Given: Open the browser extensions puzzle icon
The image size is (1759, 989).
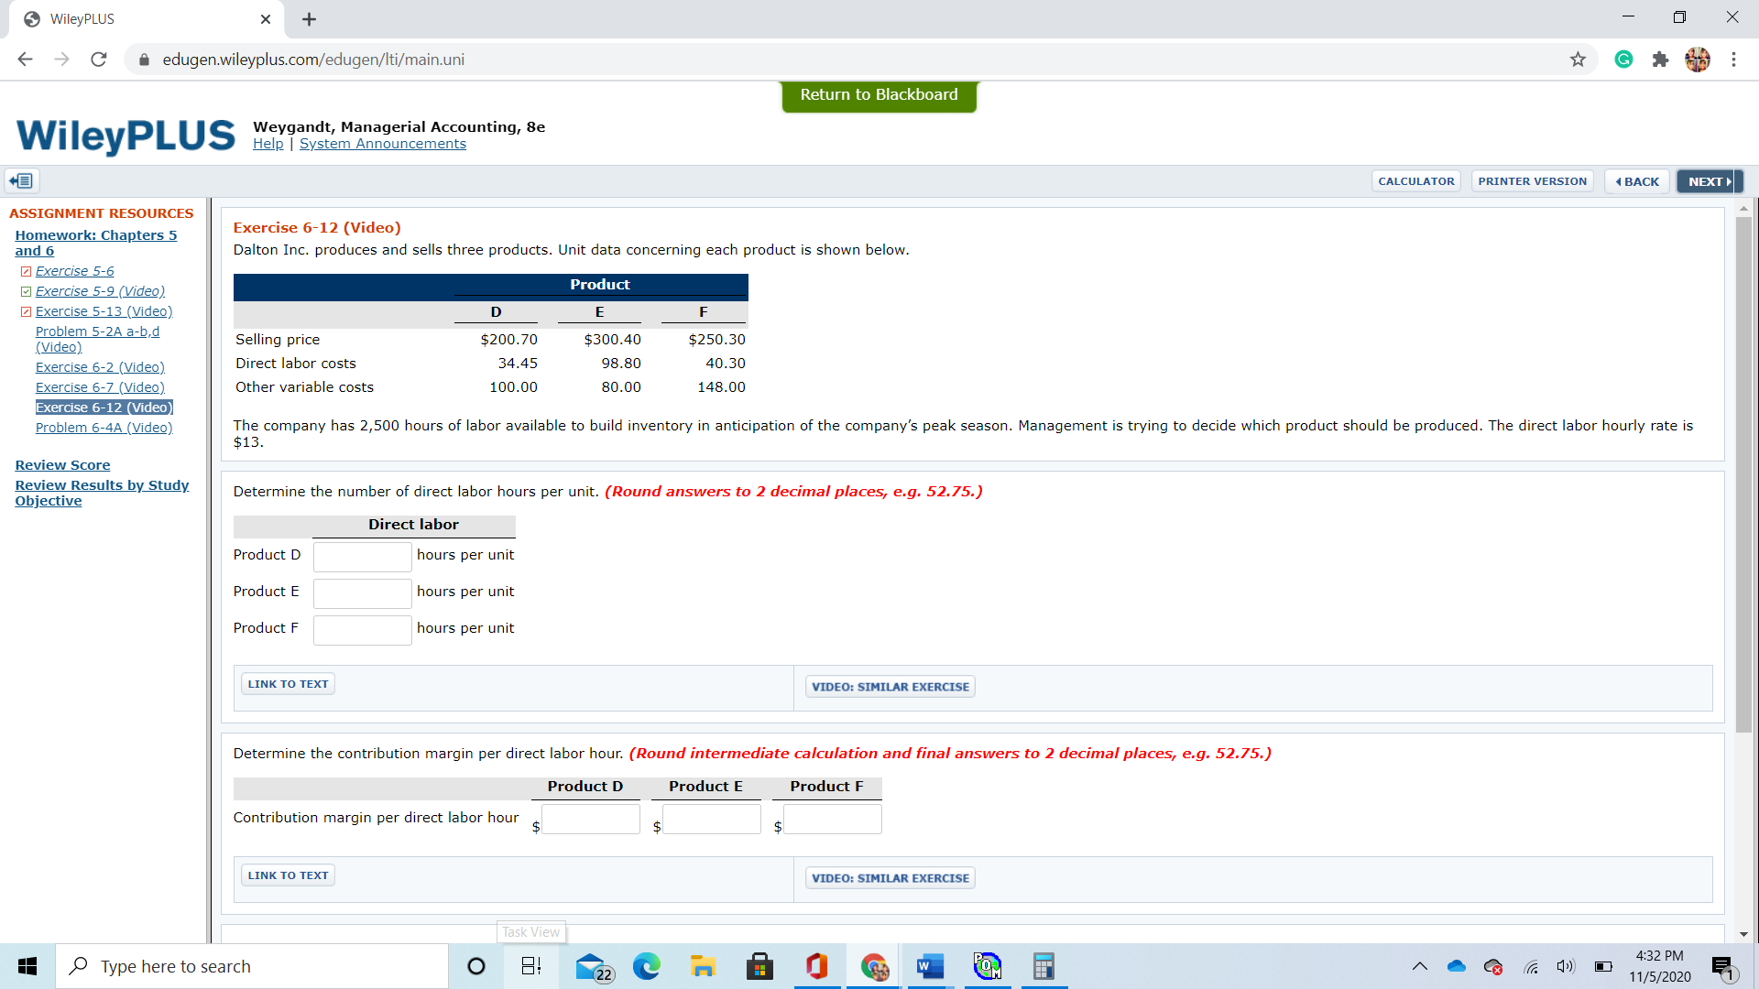Looking at the screenshot, I should 1661,59.
